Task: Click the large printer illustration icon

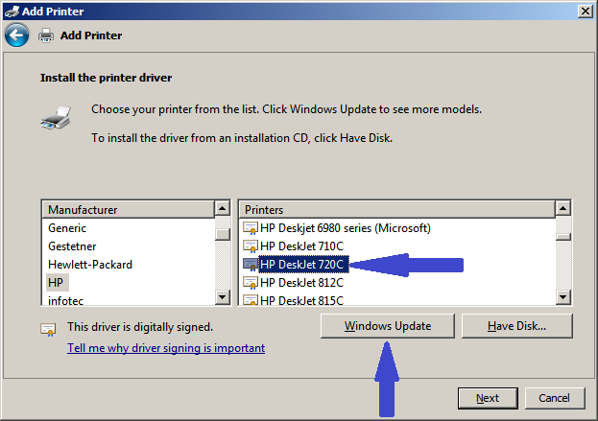Action: click(x=56, y=118)
